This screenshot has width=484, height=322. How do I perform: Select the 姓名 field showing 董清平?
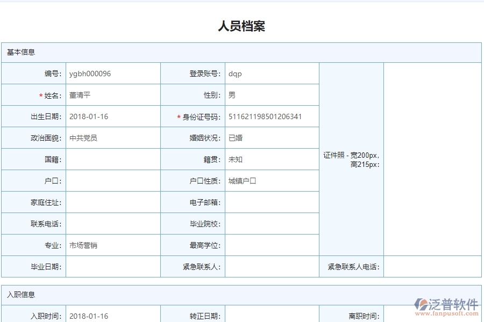(112, 95)
